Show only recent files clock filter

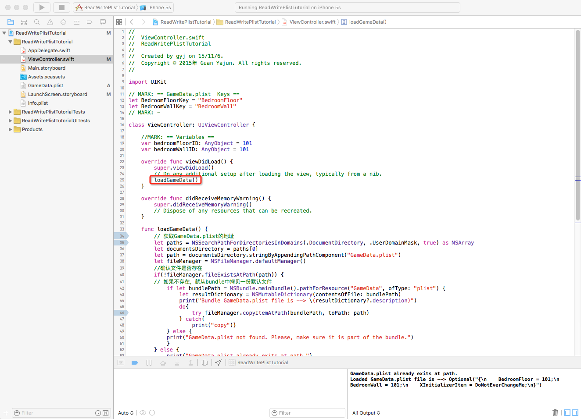click(x=98, y=413)
